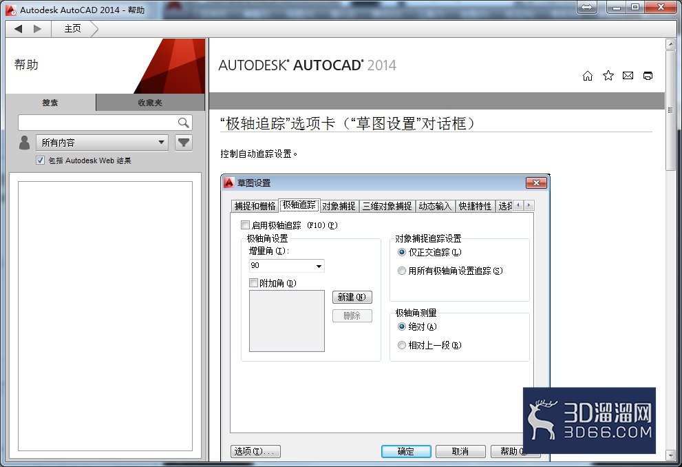Print the help page with printer icon
Viewport: 682px width, 467px height.
[x=648, y=76]
